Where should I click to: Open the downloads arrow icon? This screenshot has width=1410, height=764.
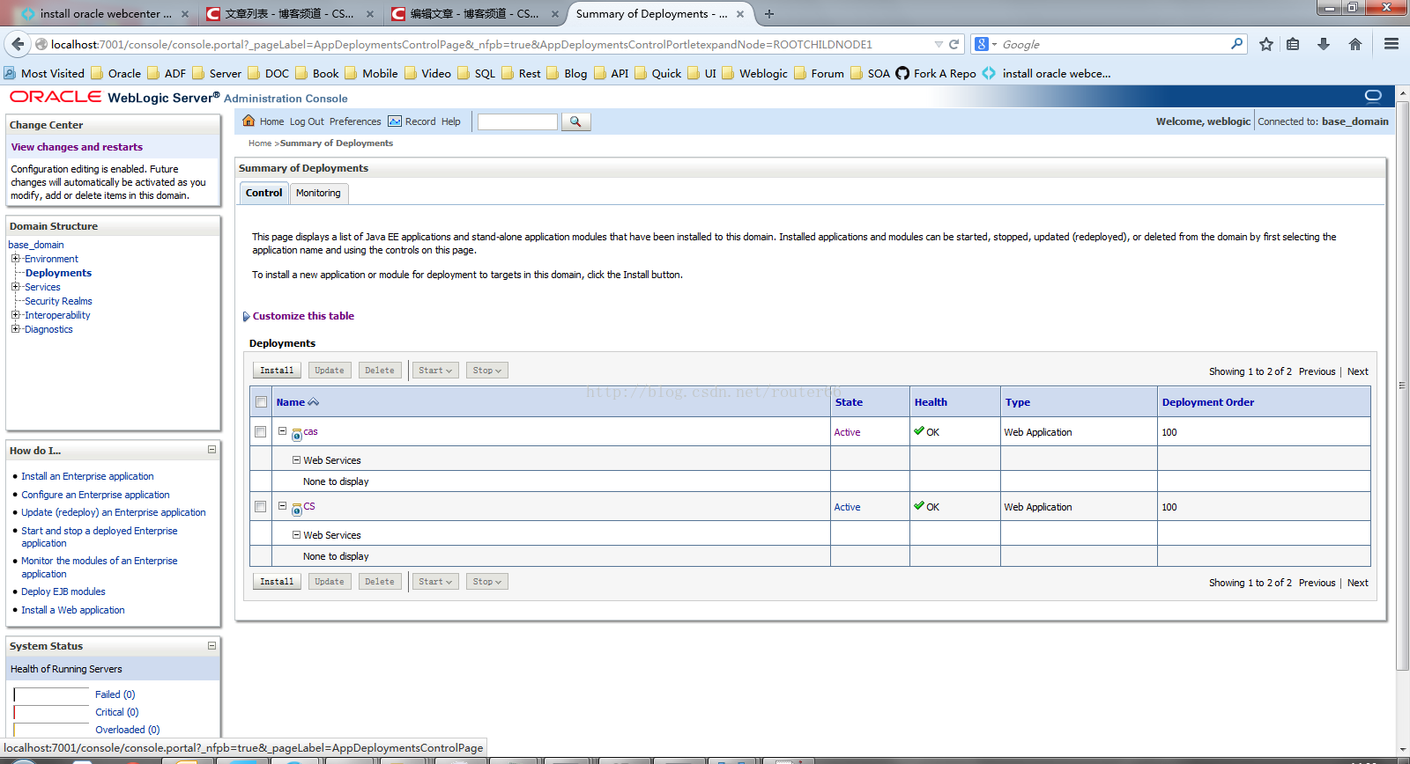(1324, 44)
